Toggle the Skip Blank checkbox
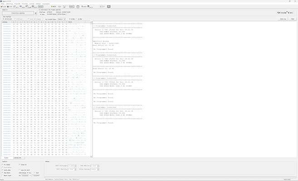298x181 pixels. point(2,173)
